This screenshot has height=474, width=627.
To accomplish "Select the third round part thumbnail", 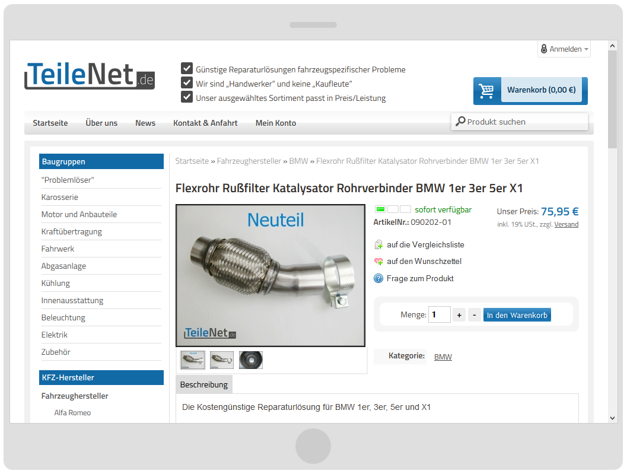I will (251, 360).
